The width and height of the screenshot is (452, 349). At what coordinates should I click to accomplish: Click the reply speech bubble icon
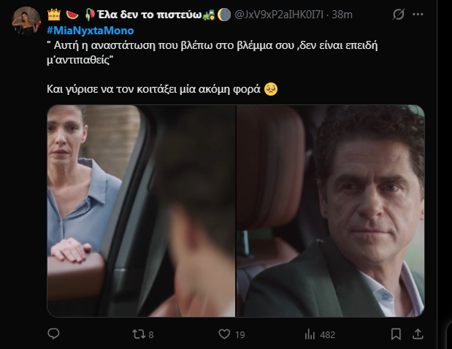[53, 334]
